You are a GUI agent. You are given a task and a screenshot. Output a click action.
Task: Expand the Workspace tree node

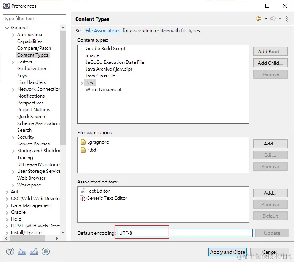pyautogui.click(x=13, y=185)
